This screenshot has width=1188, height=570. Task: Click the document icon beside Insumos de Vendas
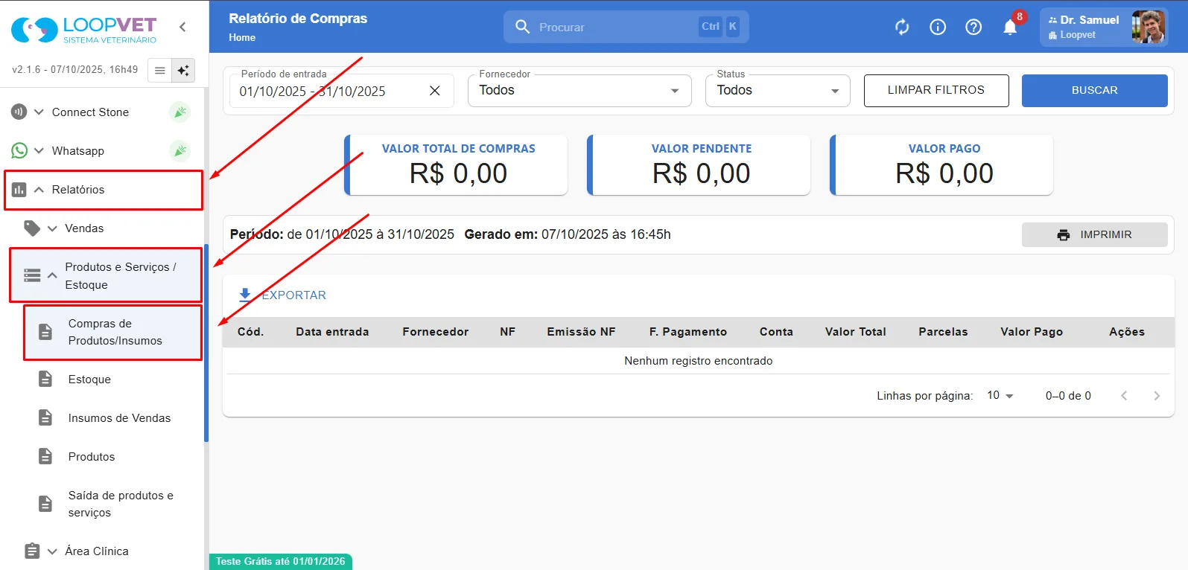(45, 417)
